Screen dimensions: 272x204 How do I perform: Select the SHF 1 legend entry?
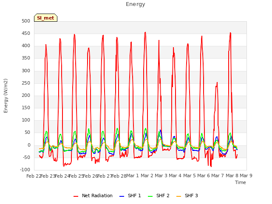(x=130, y=195)
